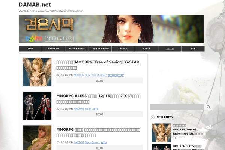Viewport: 225px width, 150px height.
Task: Click the tag icon beside 2014/11/20
Action: point(72,75)
